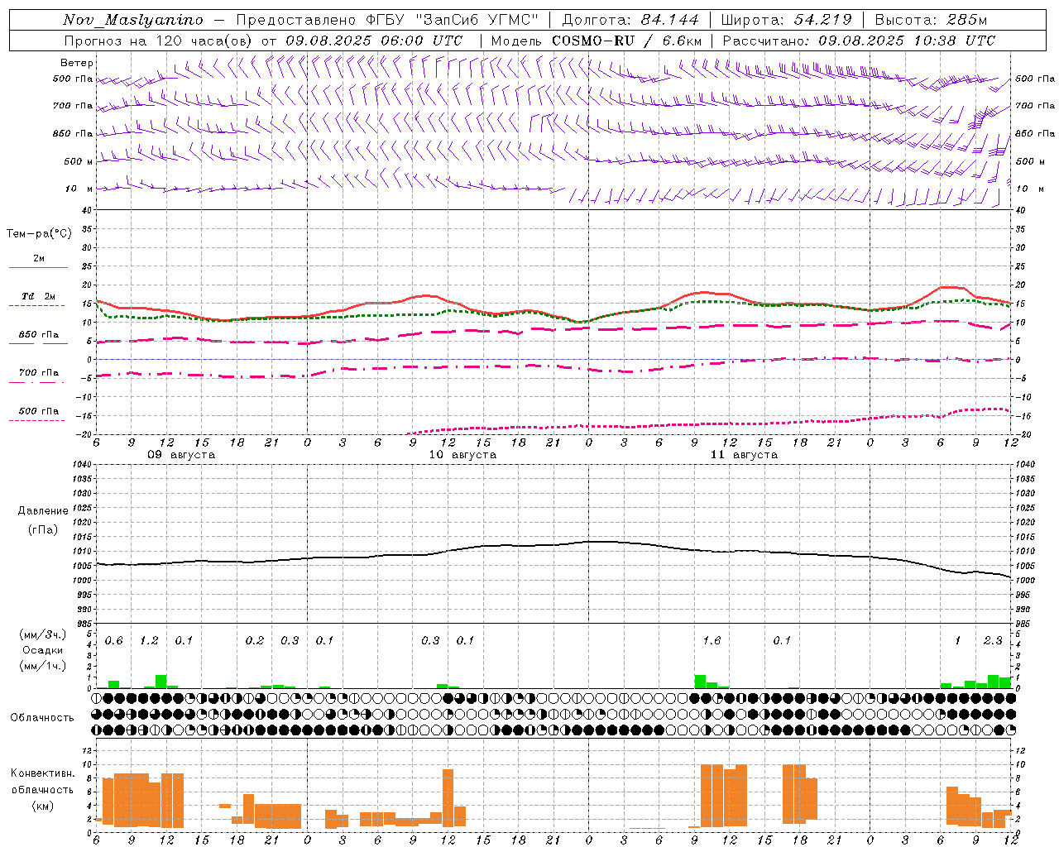
Task: Click the 0.2 precipitation value
Action: point(255,641)
